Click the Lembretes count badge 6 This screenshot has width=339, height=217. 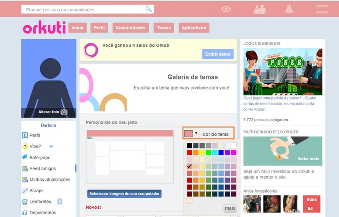point(60,202)
